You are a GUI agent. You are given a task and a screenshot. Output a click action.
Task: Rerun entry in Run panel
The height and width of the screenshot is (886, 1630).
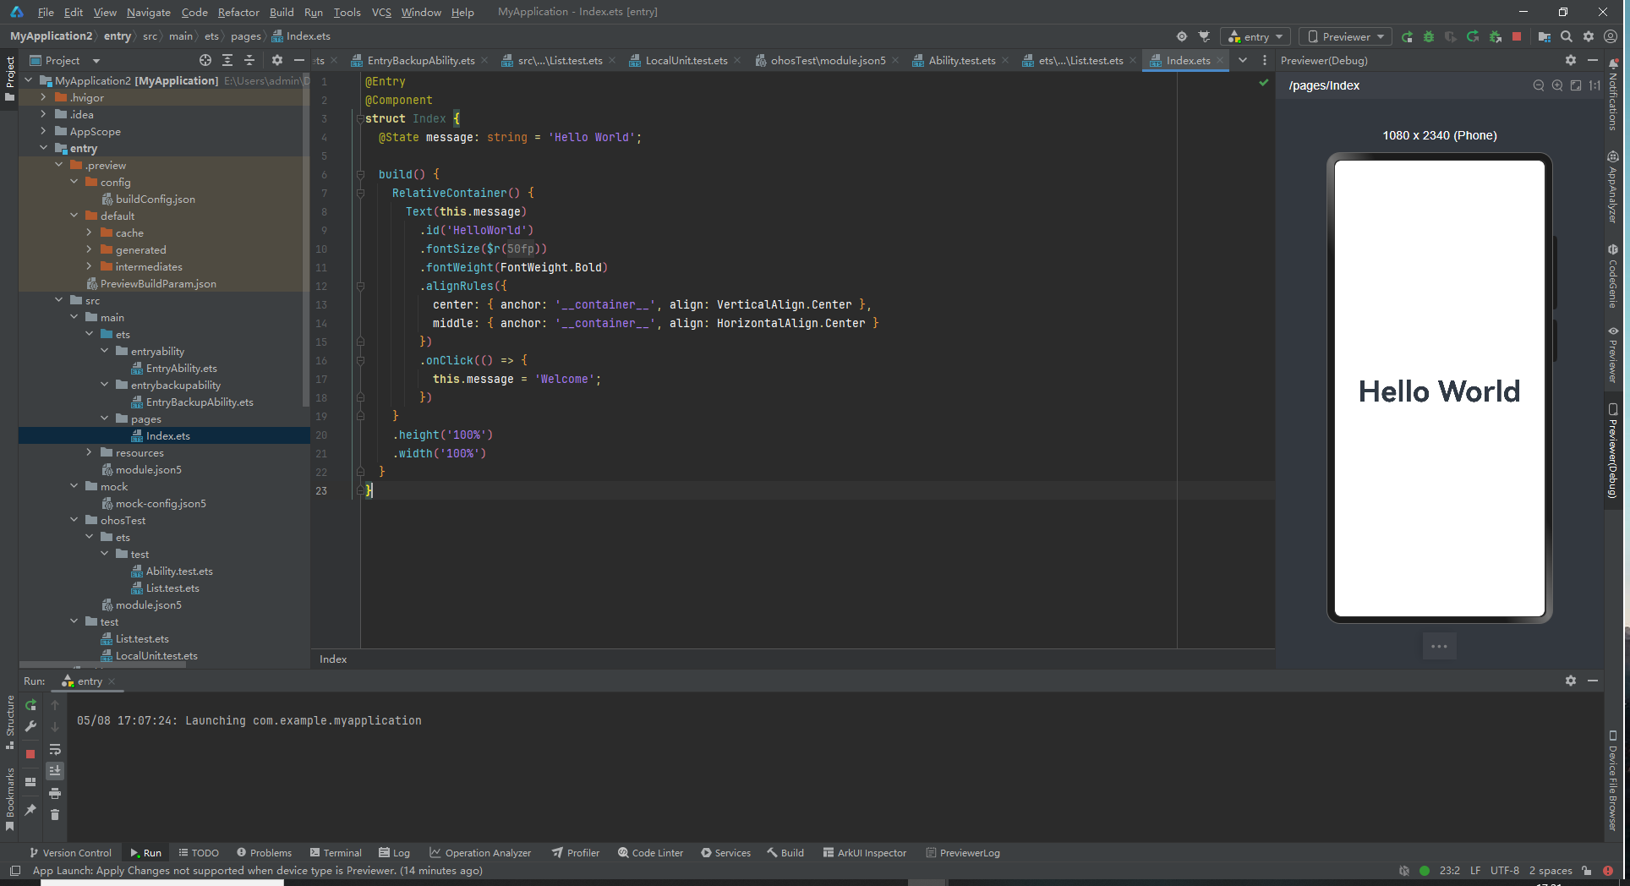[30, 705]
